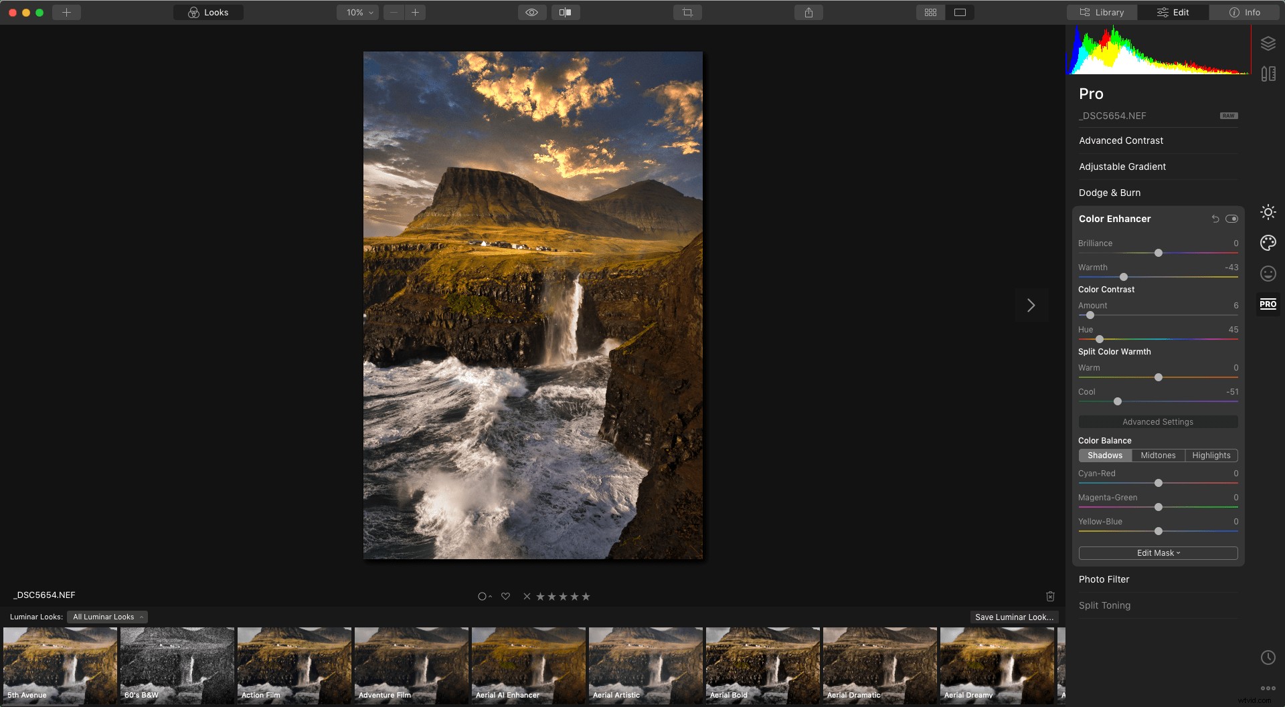Open the Layers panel icon

1268,43
